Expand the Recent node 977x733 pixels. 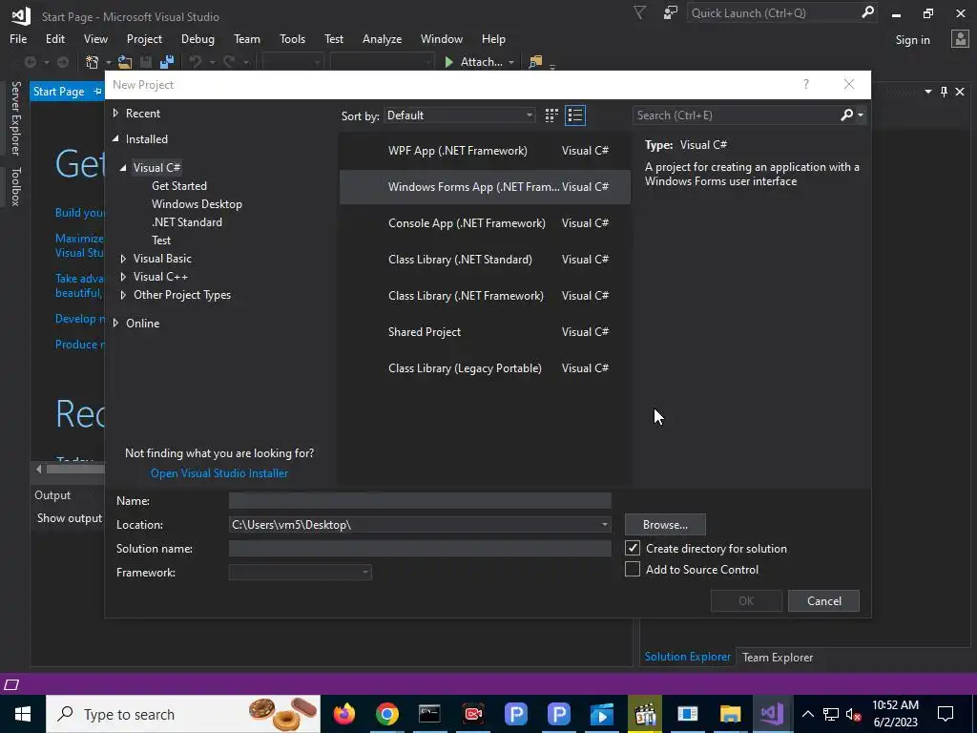115,114
